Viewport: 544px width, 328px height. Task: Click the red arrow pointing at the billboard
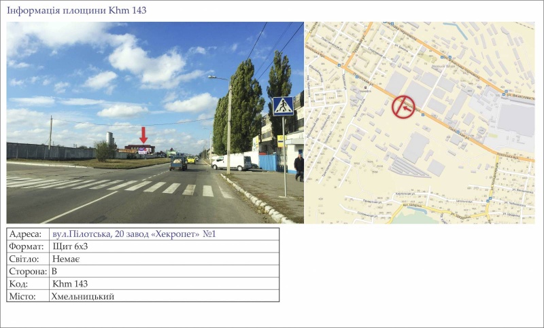pyautogui.click(x=143, y=134)
